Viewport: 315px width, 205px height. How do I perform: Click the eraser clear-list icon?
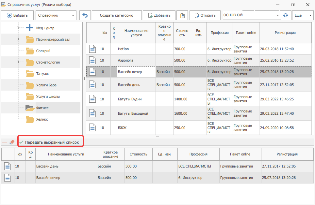click(12, 142)
